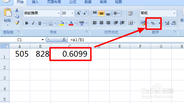184x103 pixels.
Task: Click the formula bar =A1/B1
Action: (x=126, y=40)
